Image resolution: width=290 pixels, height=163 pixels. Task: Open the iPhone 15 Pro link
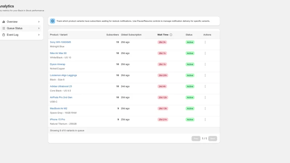[x=57, y=120]
